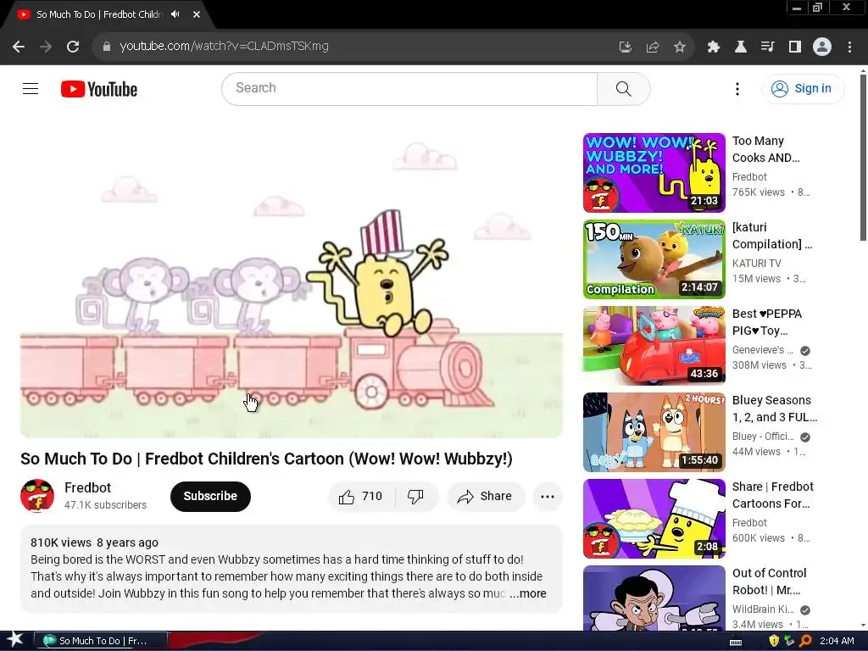Viewport: 868px width, 651px height.
Task: Click the 810K views text
Action: pos(61,542)
